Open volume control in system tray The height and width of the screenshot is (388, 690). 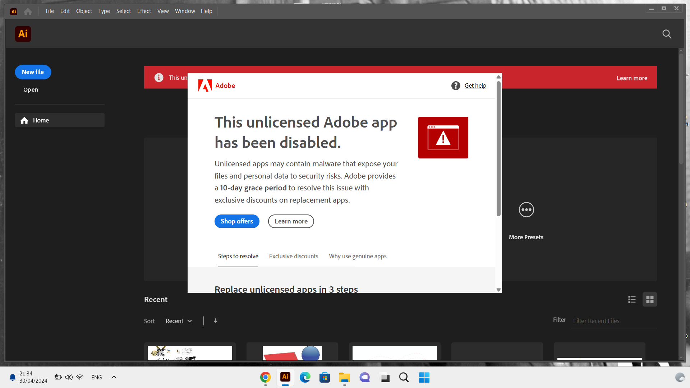coord(69,377)
